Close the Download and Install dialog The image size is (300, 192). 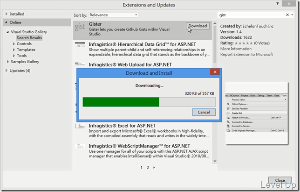(x=215, y=72)
